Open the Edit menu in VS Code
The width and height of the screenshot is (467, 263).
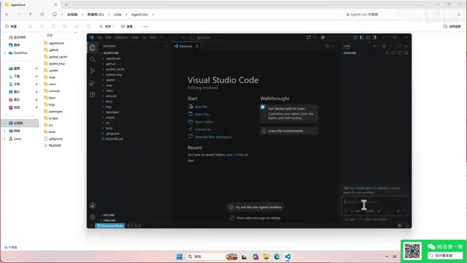[108, 37]
